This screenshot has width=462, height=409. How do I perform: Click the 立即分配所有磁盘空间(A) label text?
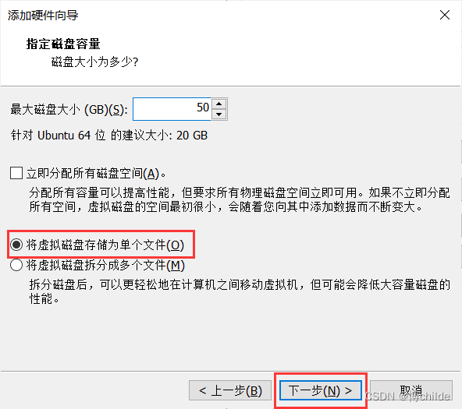pyautogui.click(x=96, y=174)
